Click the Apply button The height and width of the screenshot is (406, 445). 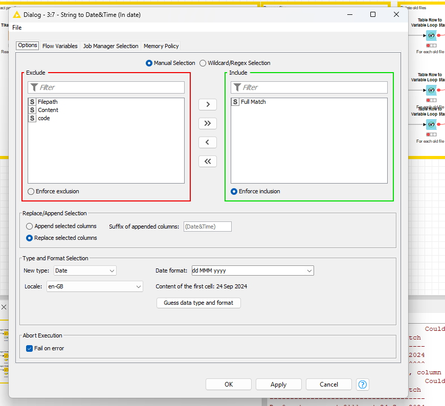click(278, 385)
